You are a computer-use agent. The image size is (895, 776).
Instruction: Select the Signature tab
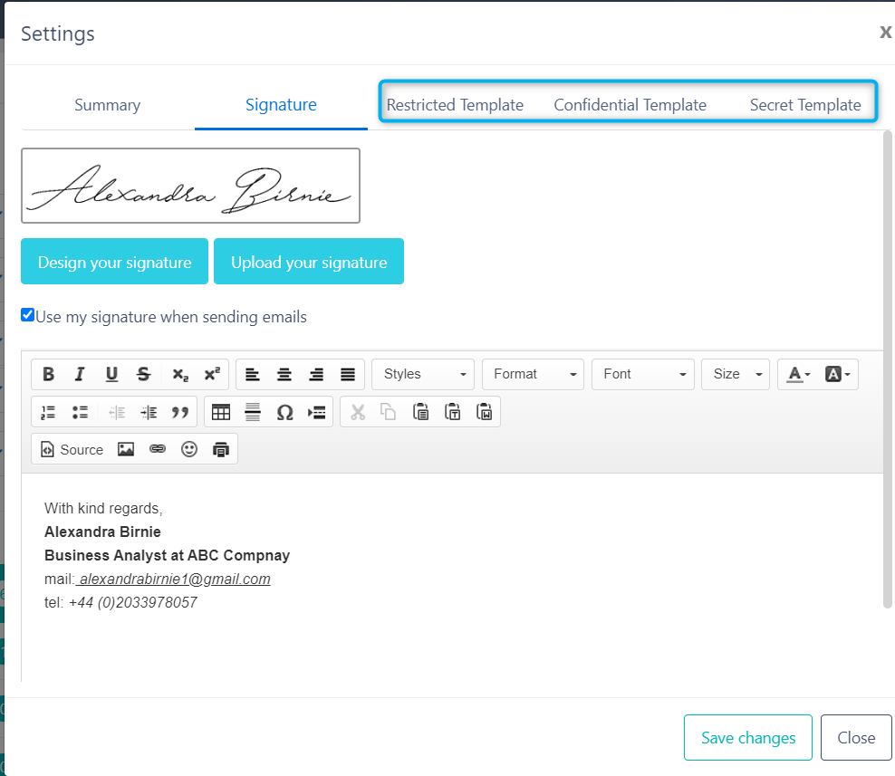[281, 105]
